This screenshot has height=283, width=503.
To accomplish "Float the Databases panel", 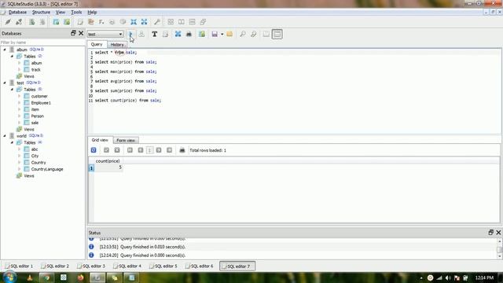I will [73, 33].
